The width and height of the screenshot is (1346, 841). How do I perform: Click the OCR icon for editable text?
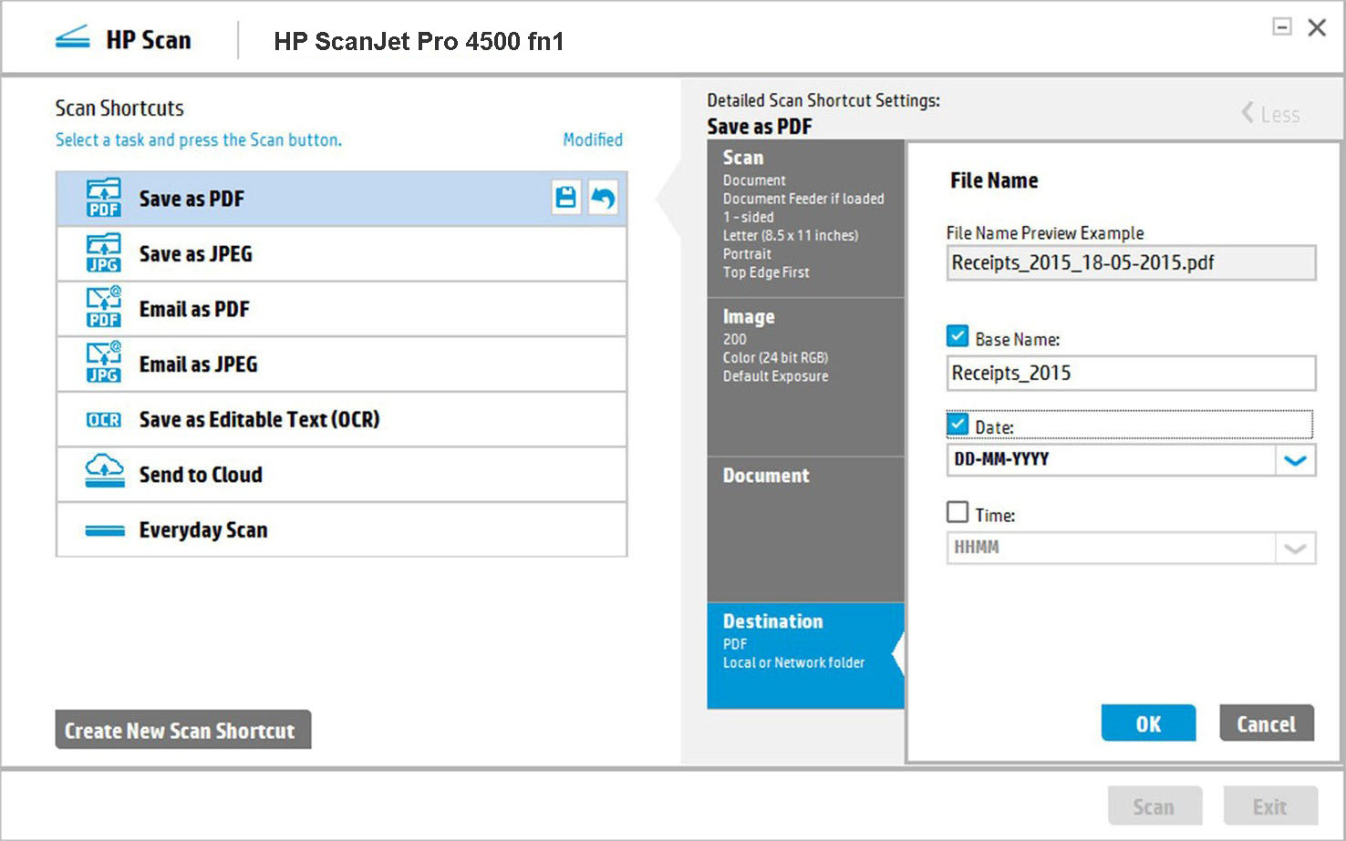pyautogui.click(x=103, y=420)
